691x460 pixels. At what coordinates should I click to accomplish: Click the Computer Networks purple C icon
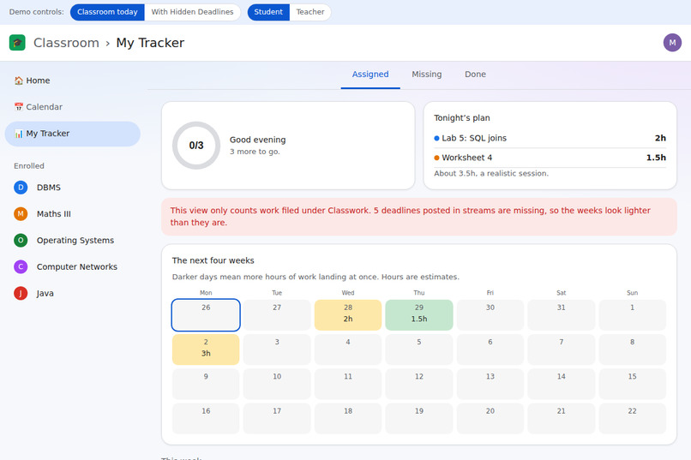[x=21, y=266]
